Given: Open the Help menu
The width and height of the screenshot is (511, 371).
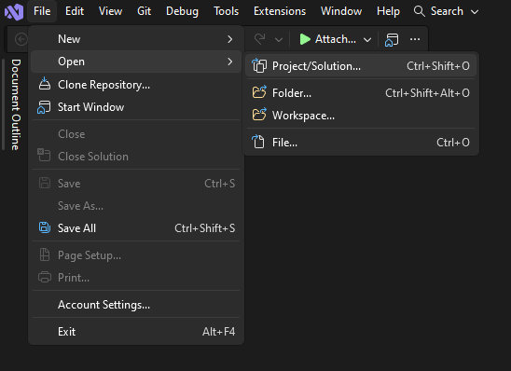Looking at the screenshot, I should [x=388, y=11].
